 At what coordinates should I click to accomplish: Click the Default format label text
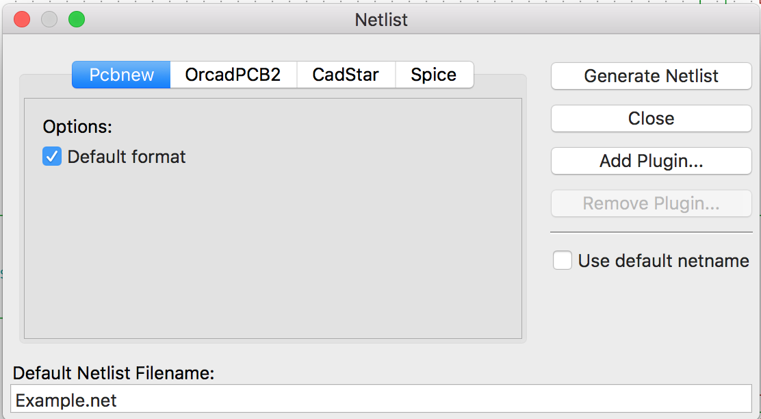coord(127,157)
